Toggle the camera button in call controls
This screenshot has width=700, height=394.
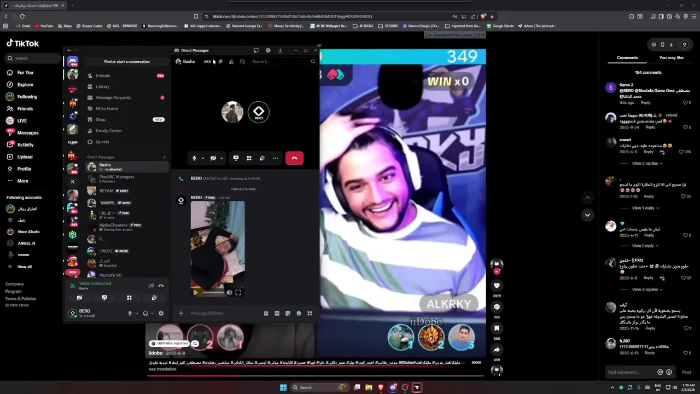[213, 158]
